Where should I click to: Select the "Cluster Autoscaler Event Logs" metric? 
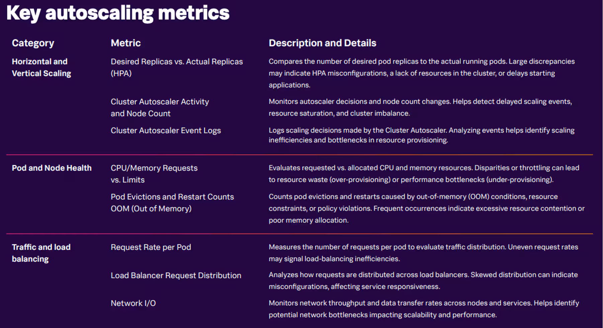click(166, 131)
